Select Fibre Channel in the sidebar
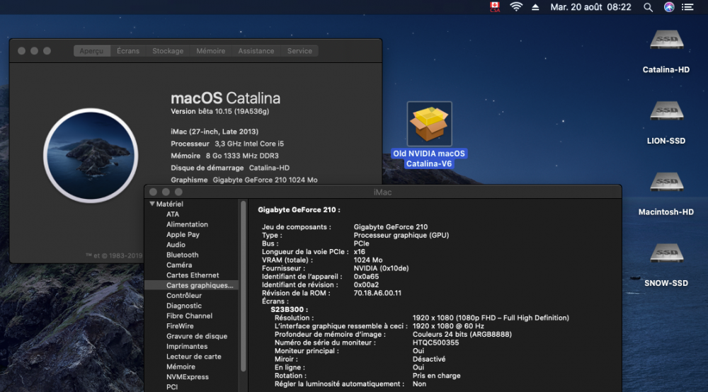The width and height of the screenshot is (708, 392). 189,316
